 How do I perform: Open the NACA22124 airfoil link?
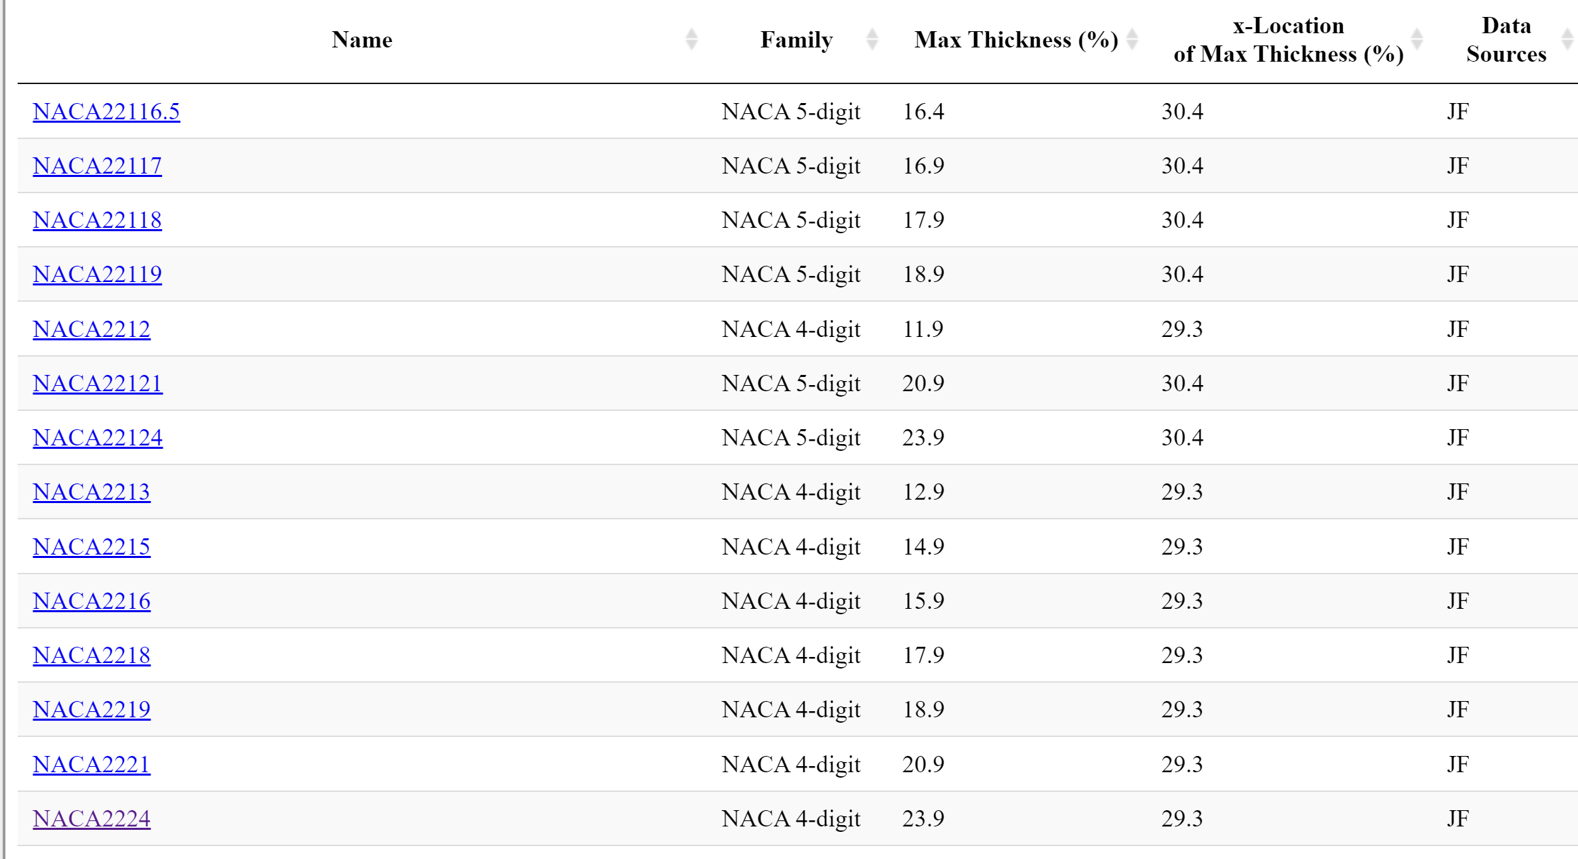click(98, 438)
